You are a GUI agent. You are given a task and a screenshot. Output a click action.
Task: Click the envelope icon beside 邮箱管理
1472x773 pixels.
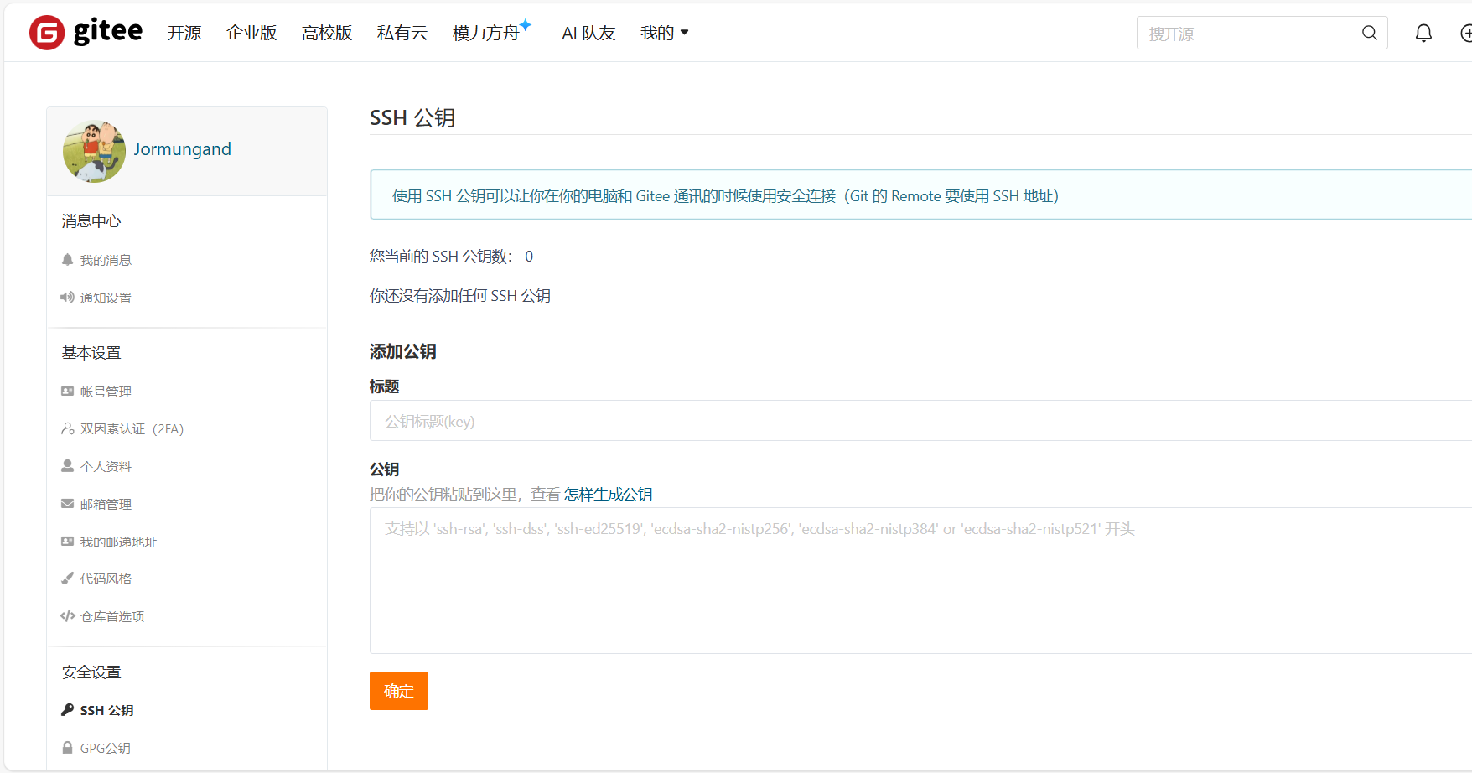tap(67, 504)
